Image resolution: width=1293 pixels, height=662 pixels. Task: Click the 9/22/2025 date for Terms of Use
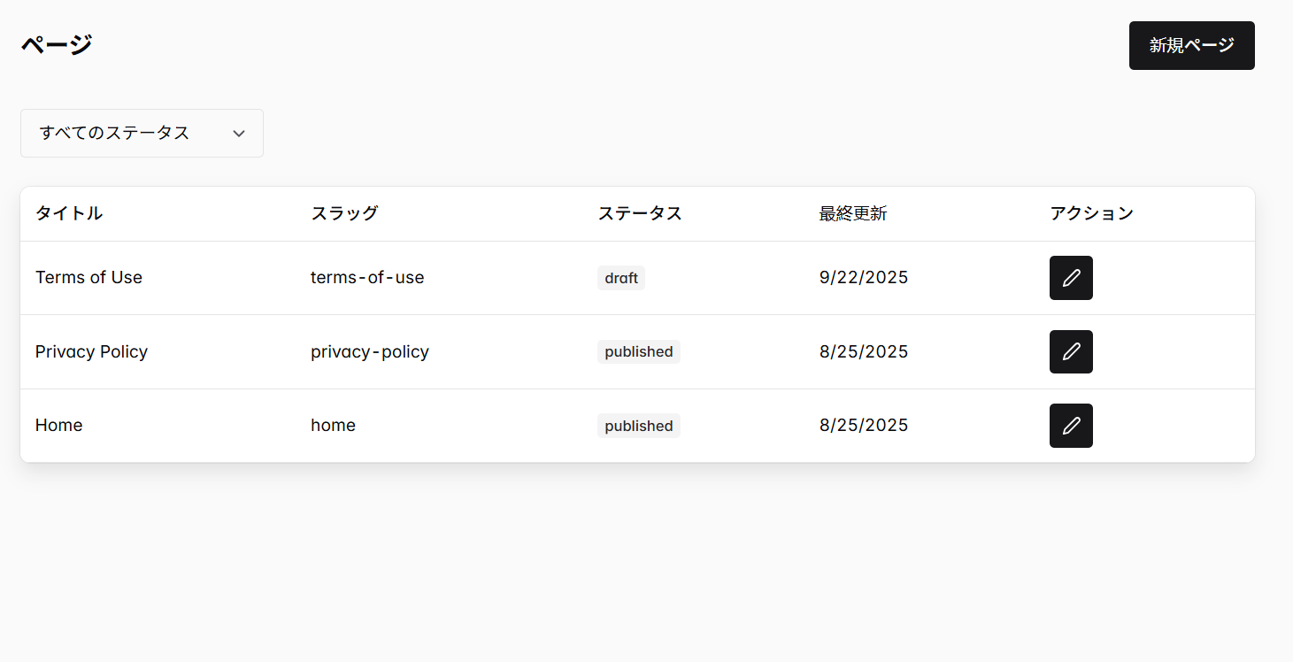pyautogui.click(x=863, y=277)
